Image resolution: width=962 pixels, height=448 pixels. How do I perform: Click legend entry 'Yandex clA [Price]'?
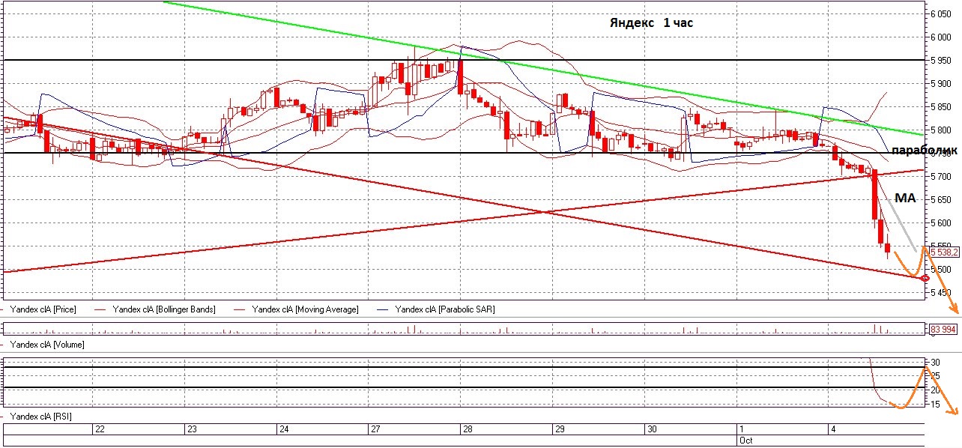tap(44, 309)
